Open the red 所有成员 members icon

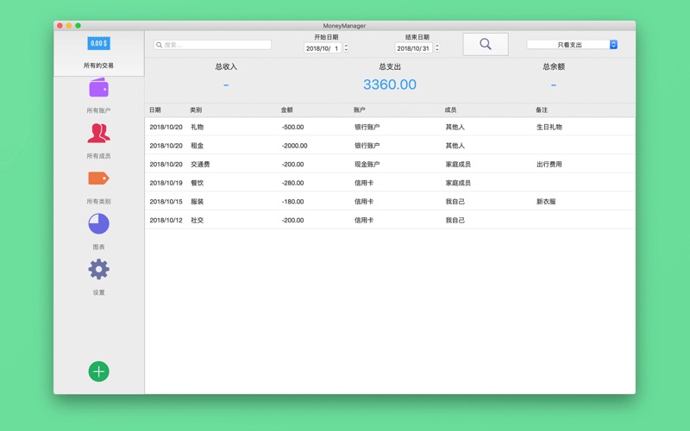coord(98,134)
